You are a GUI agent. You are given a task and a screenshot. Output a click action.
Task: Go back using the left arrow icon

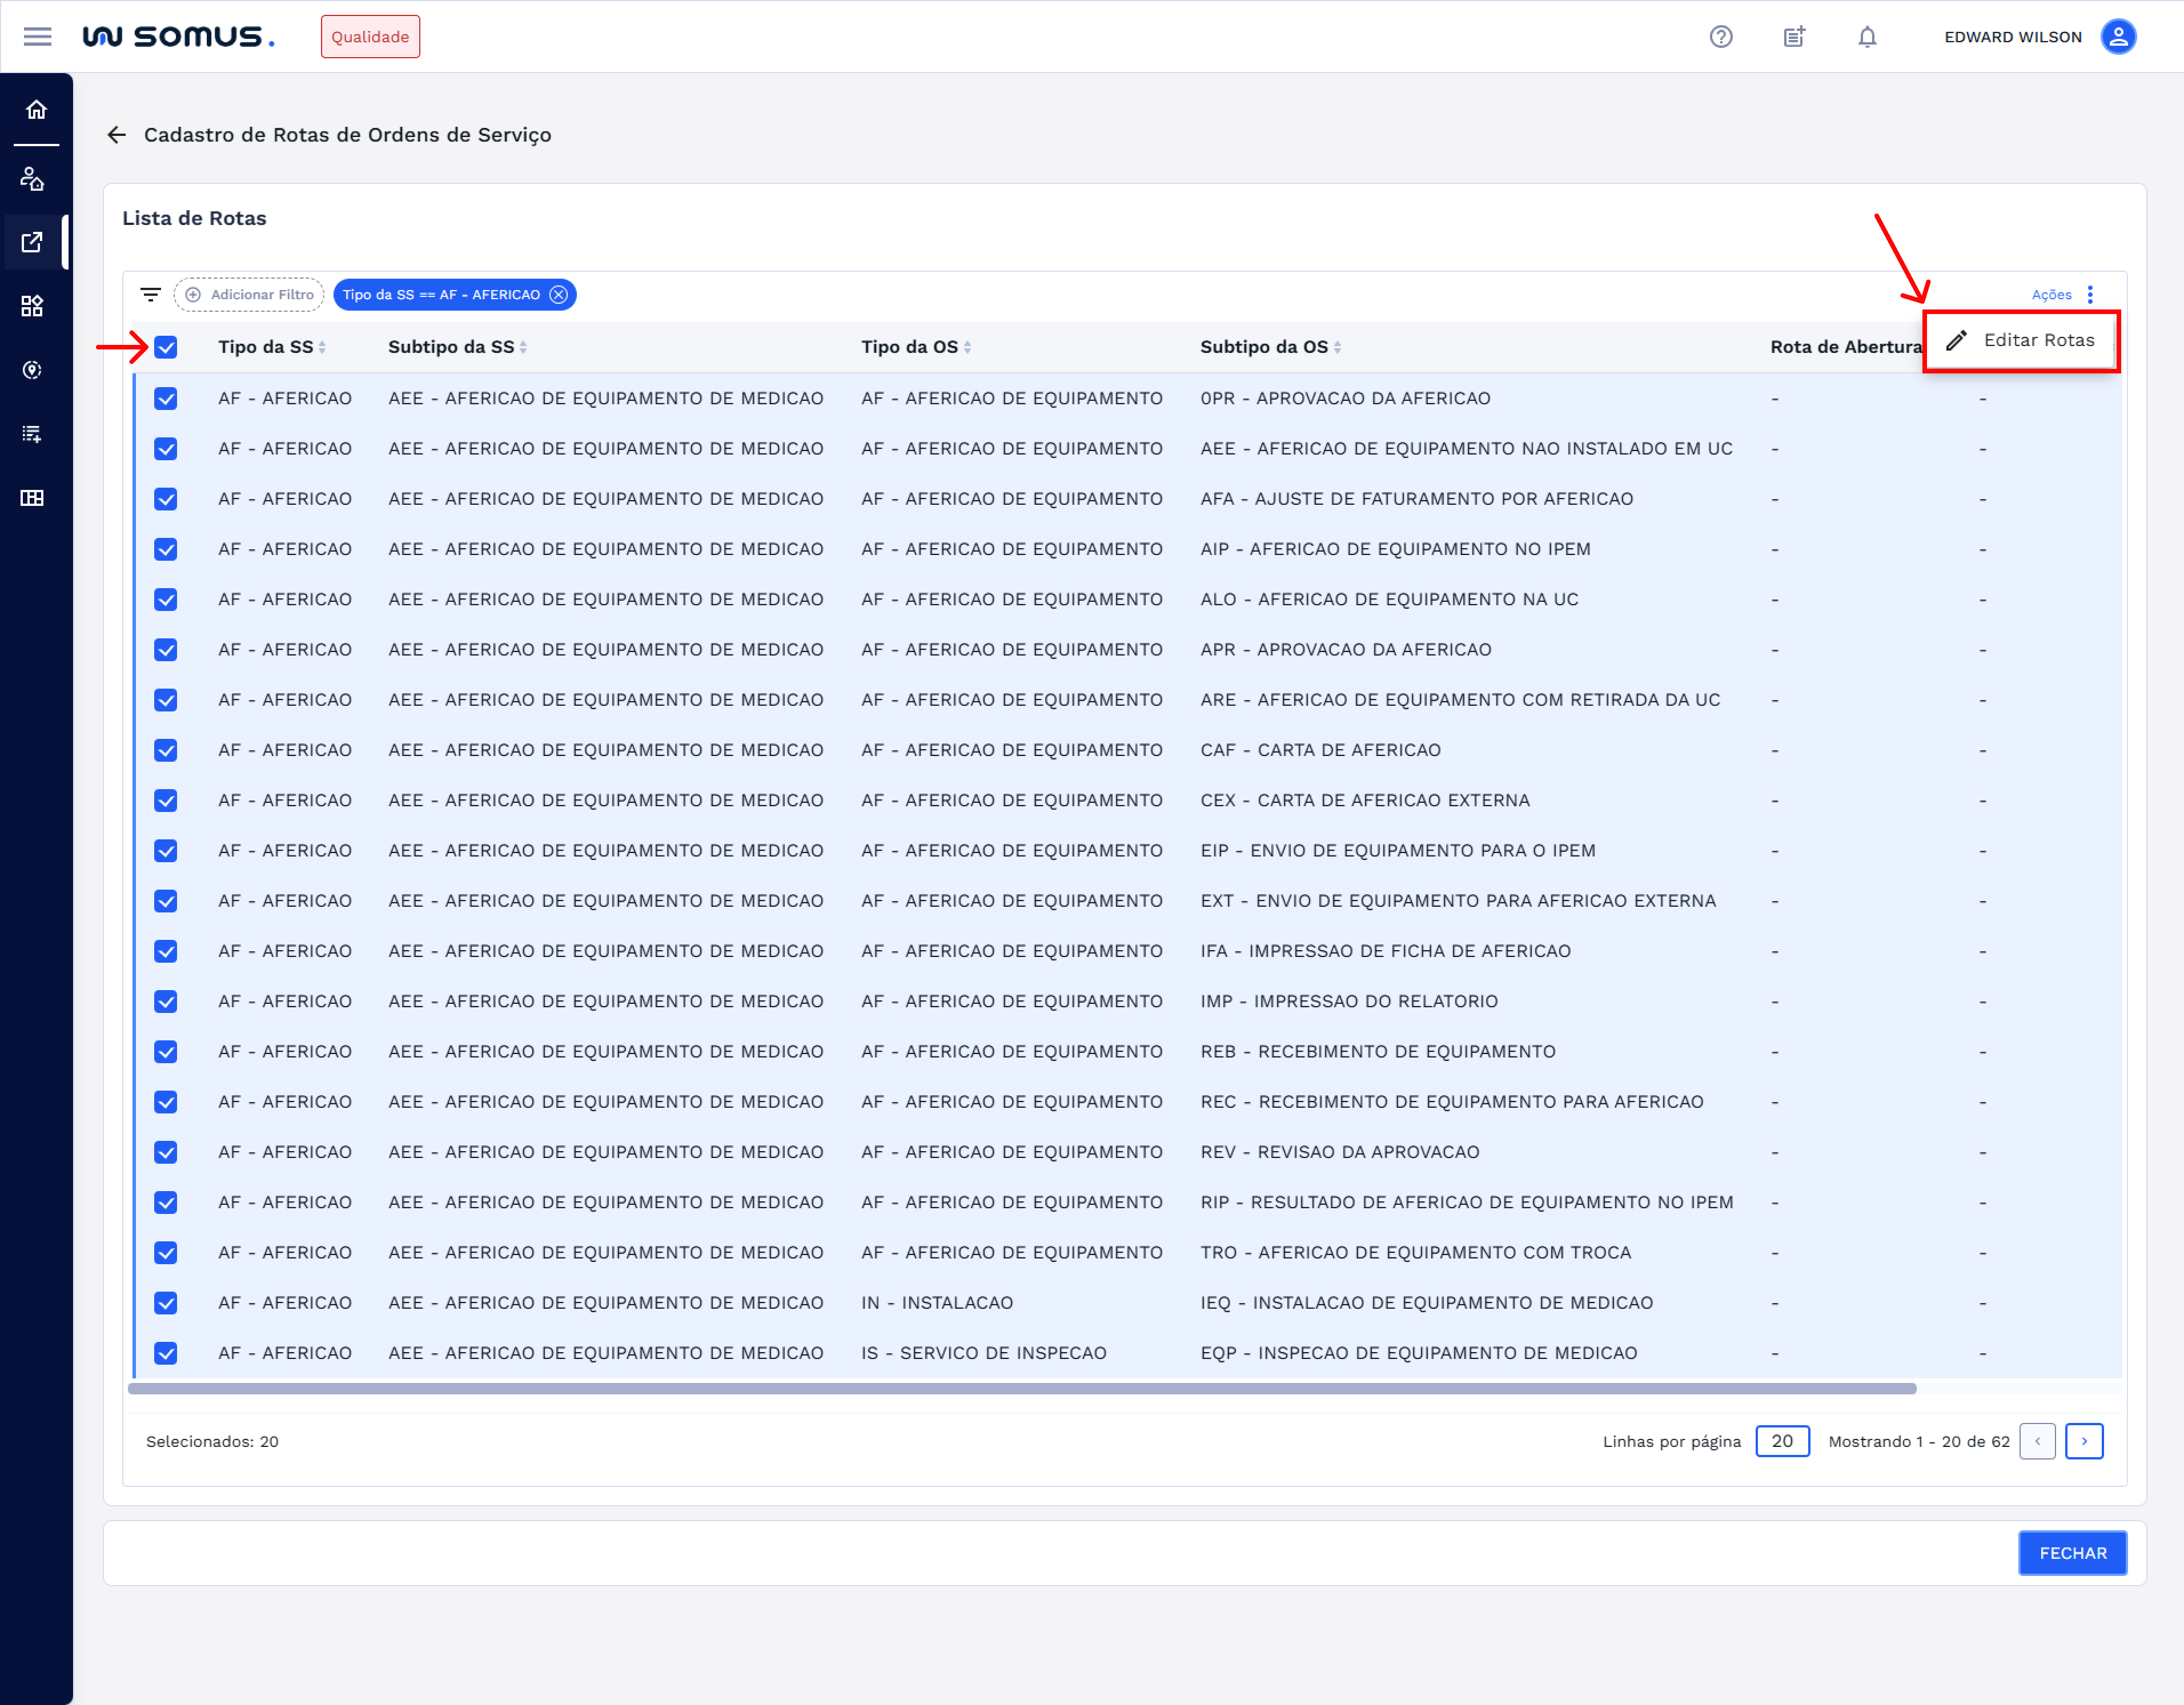tap(117, 135)
